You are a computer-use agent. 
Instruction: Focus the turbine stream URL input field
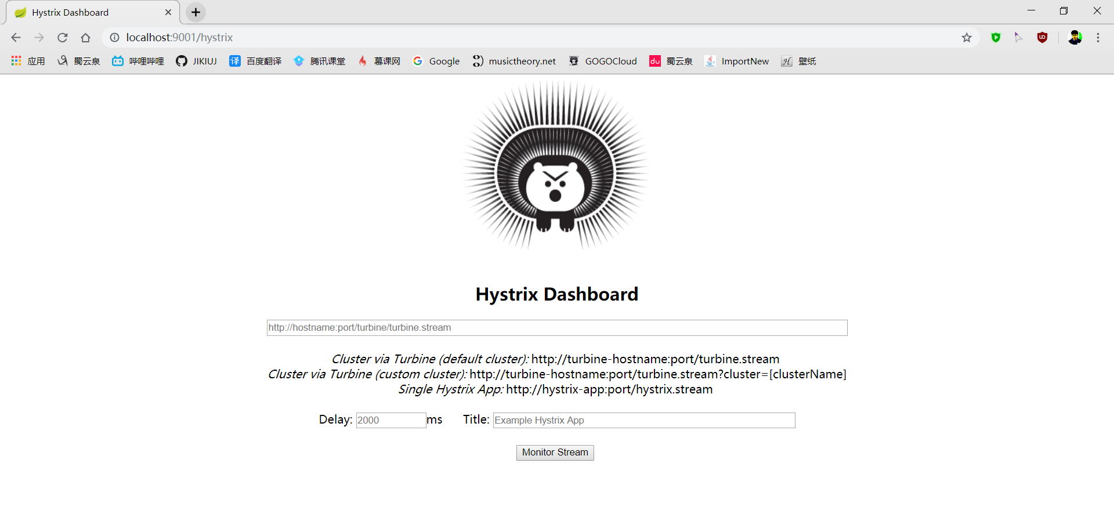point(557,328)
